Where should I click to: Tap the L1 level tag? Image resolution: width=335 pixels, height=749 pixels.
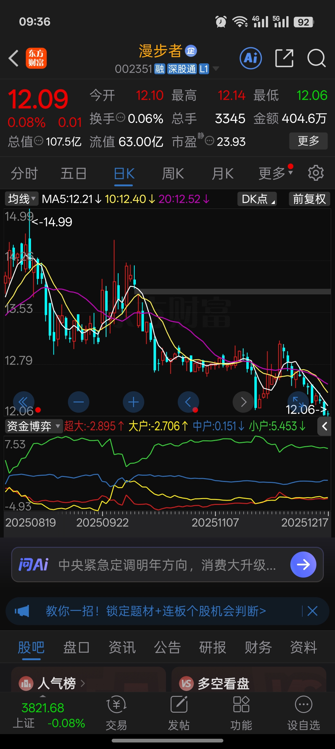(x=204, y=69)
